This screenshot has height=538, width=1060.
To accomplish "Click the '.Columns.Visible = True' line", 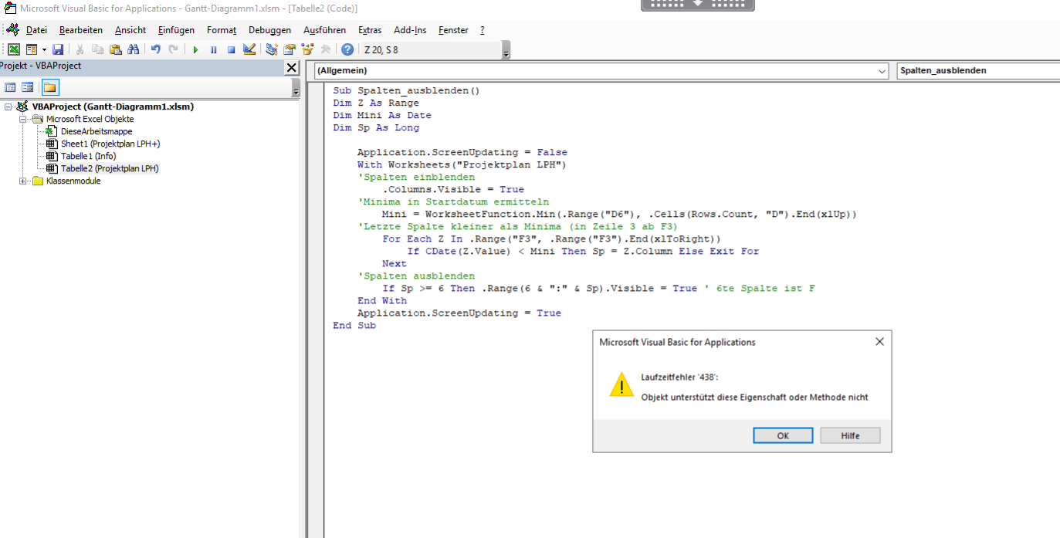I will [452, 189].
